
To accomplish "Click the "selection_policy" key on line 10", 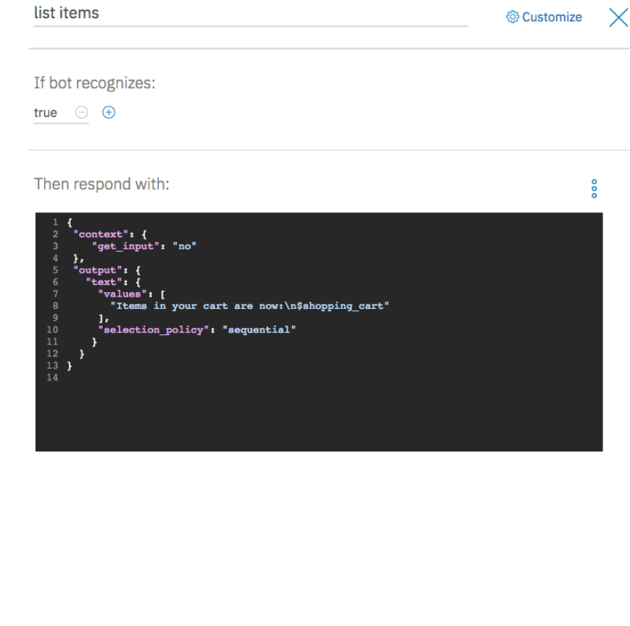I will tap(153, 329).
